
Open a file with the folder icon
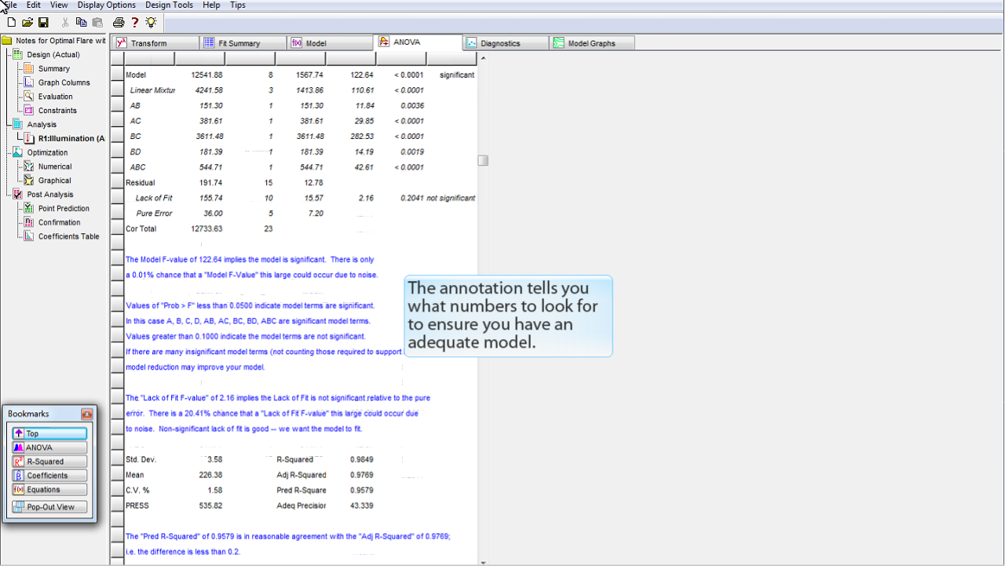27,23
